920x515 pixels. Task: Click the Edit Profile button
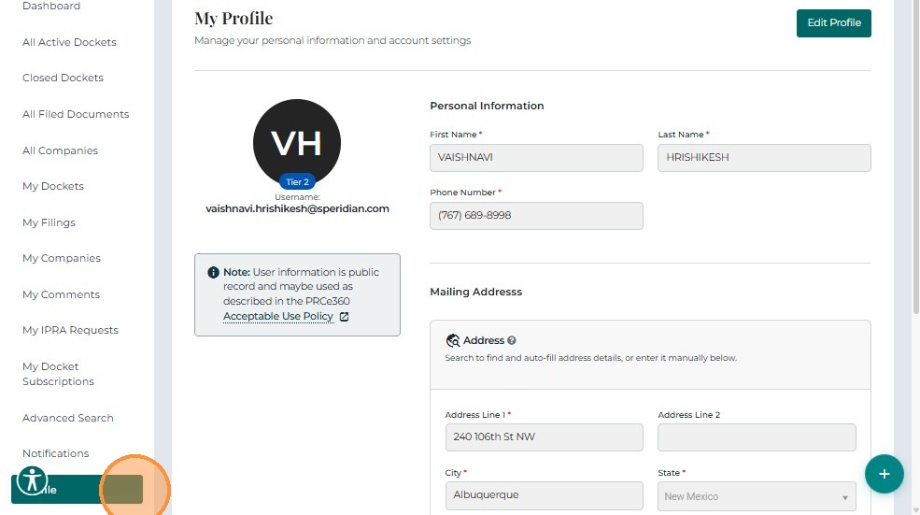tap(833, 22)
